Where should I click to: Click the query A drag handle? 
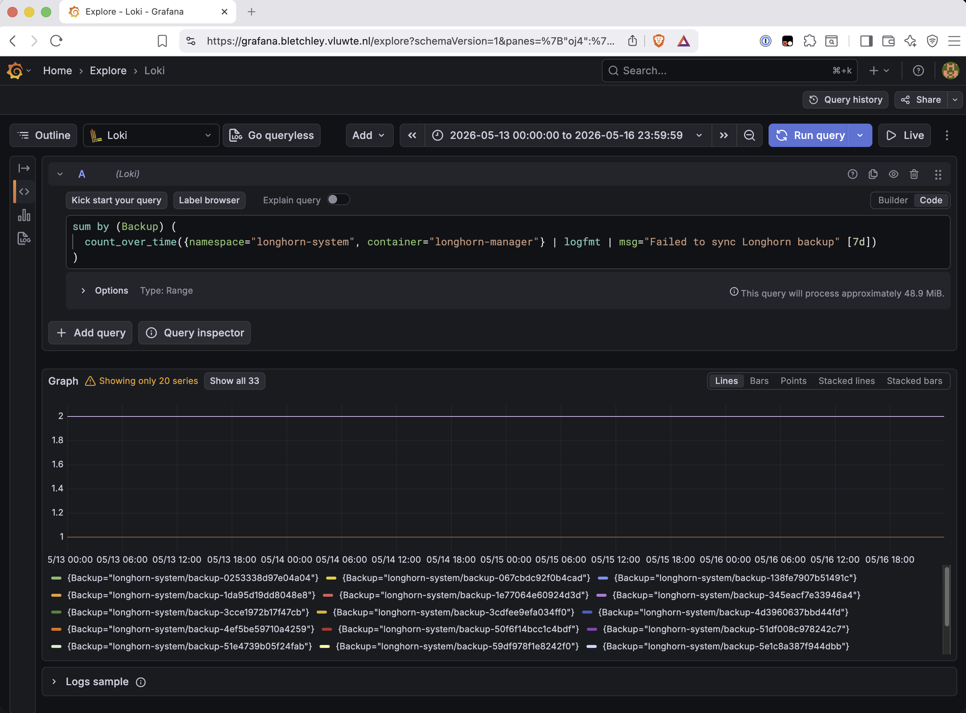click(x=938, y=174)
